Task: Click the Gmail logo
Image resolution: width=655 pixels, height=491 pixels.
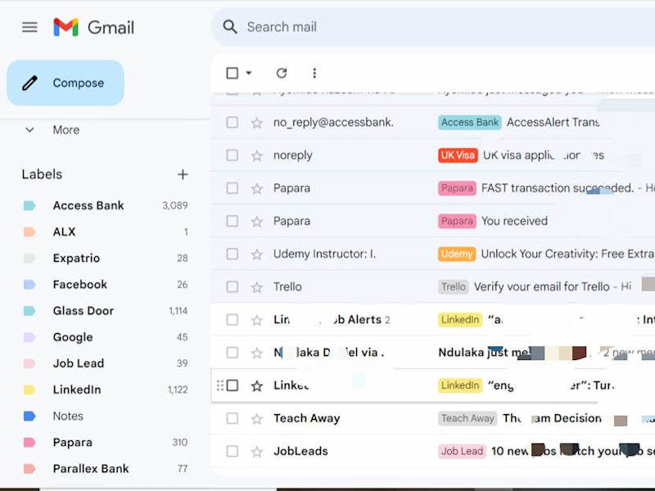Action: [x=94, y=28]
